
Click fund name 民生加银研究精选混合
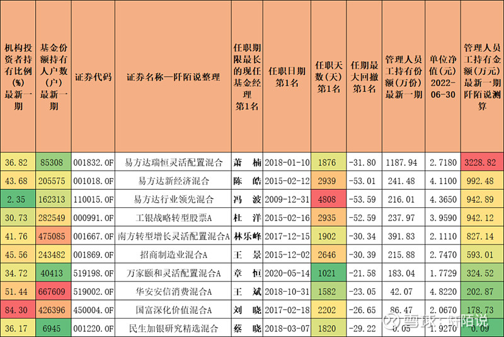tap(173, 328)
